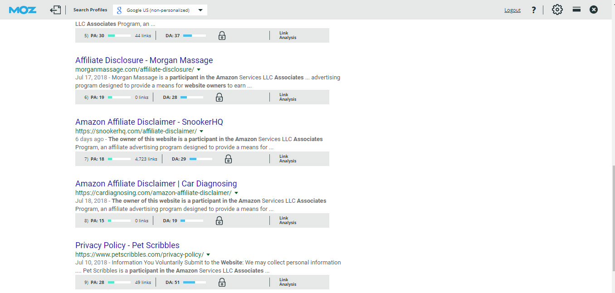Screen dimensions: 615x293
Task: Open the help question mark icon
Action: click(534, 10)
